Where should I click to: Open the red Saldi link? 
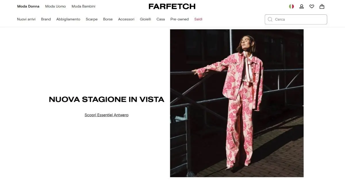pyautogui.click(x=198, y=19)
